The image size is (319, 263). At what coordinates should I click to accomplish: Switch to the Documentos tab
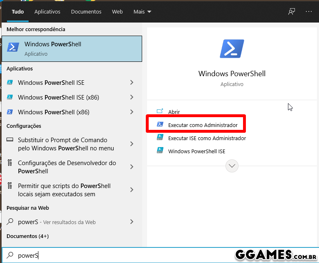pos(86,12)
